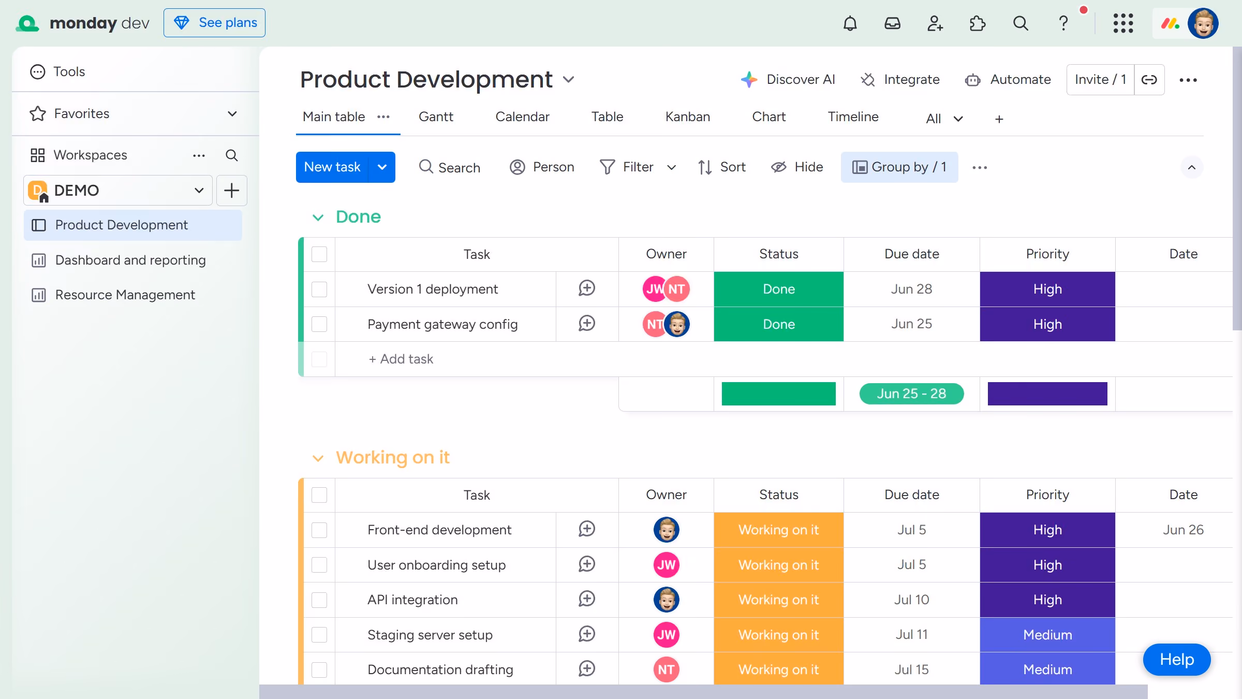This screenshot has height=699, width=1242.
Task: Open conversation for Payment gateway config
Action: click(587, 324)
